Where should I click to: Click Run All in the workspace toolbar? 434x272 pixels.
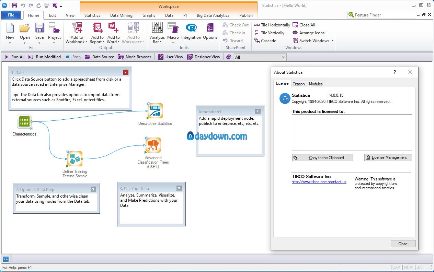pyautogui.click(x=14, y=57)
